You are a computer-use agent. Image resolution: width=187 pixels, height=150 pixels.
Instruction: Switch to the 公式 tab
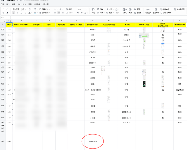(x=19, y=4)
